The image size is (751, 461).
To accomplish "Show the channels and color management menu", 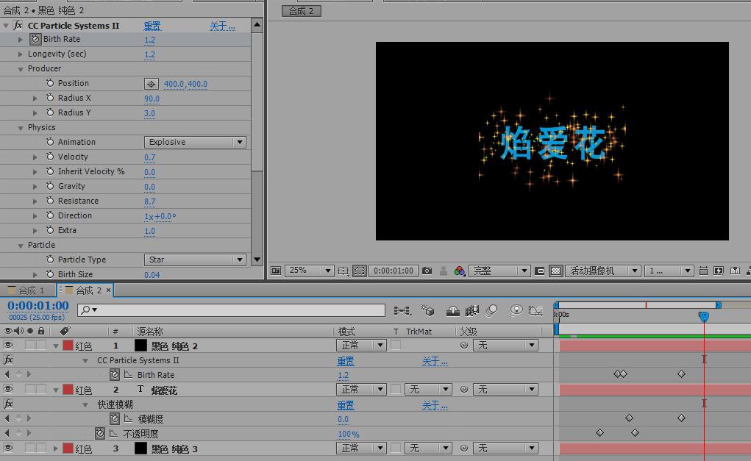I will point(459,270).
